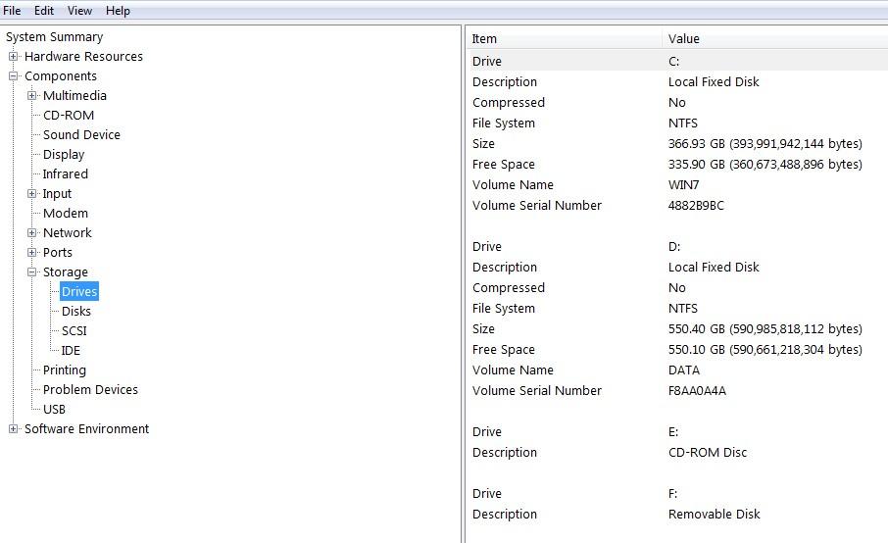Expand the Input category
Screen dimensions: 888x543
[x=32, y=194]
